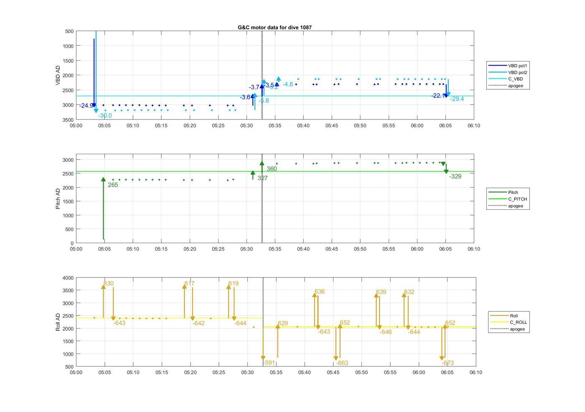Click the "-3.6" VBD data label

(x=245, y=97)
